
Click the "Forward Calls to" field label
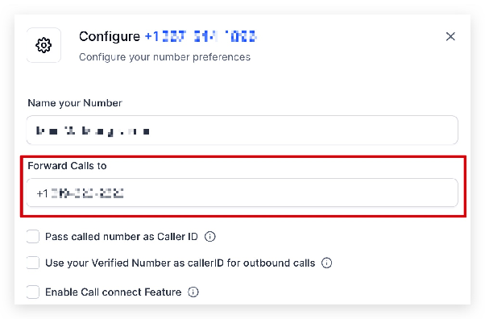tap(67, 166)
